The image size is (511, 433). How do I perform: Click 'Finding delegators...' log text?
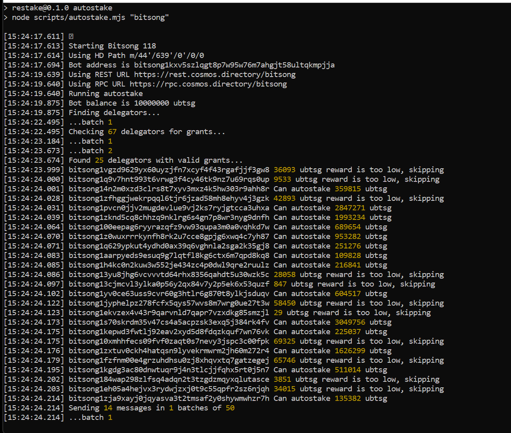pyautogui.click(x=114, y=113)
